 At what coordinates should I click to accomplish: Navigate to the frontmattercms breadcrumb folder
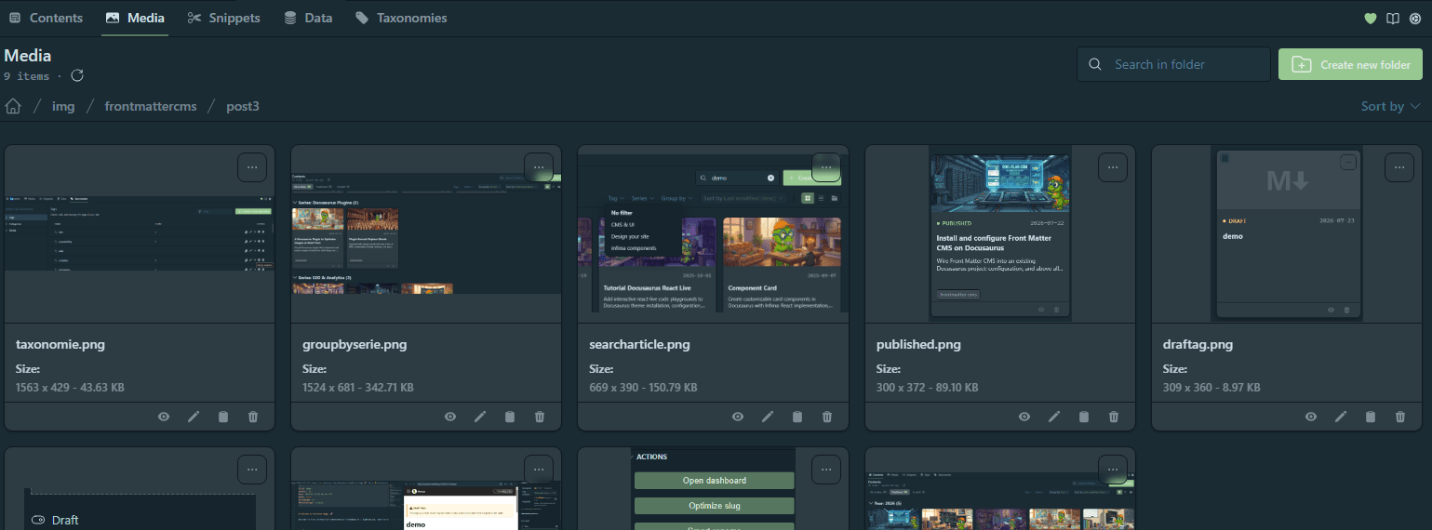(x=151, y=106)
